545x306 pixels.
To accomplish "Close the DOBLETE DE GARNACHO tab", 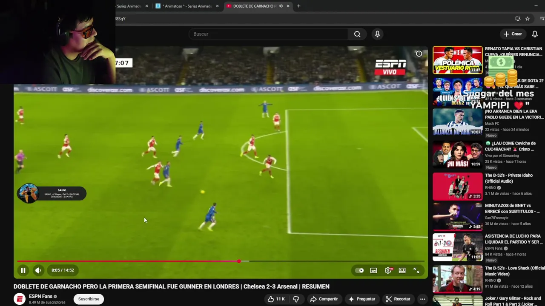I will (x=288, y=6).
